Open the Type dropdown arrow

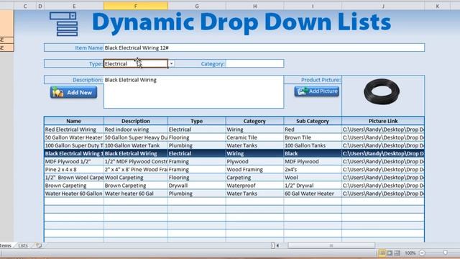pos(171,64)
